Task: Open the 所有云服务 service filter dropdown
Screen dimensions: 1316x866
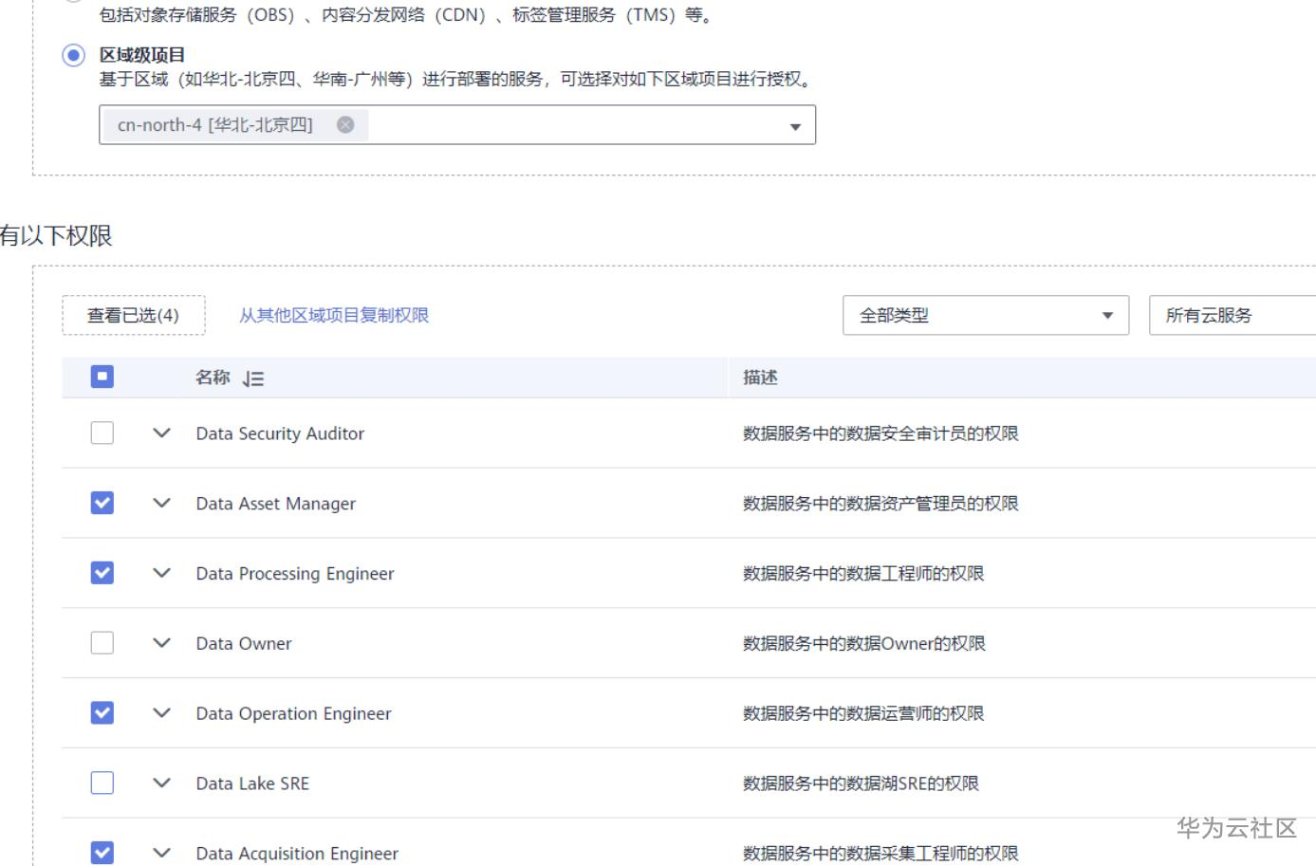Action: pyautogui.click(x=1233, y=315)
